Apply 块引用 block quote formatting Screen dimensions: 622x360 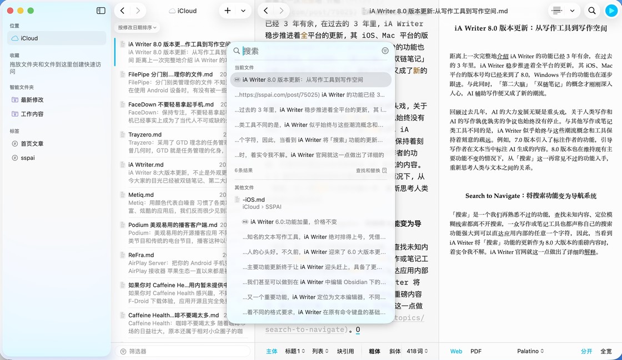[345, 351]
